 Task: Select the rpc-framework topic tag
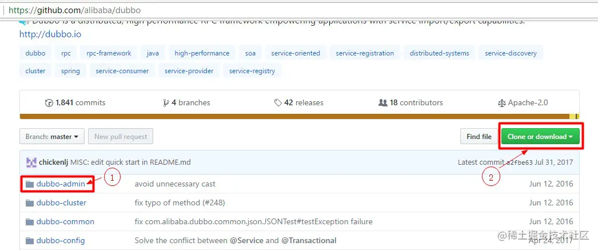[x=109, y=53]
